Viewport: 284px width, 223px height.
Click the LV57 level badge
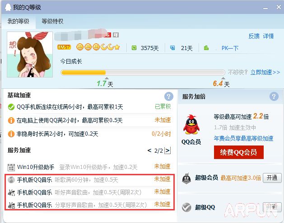64,47
